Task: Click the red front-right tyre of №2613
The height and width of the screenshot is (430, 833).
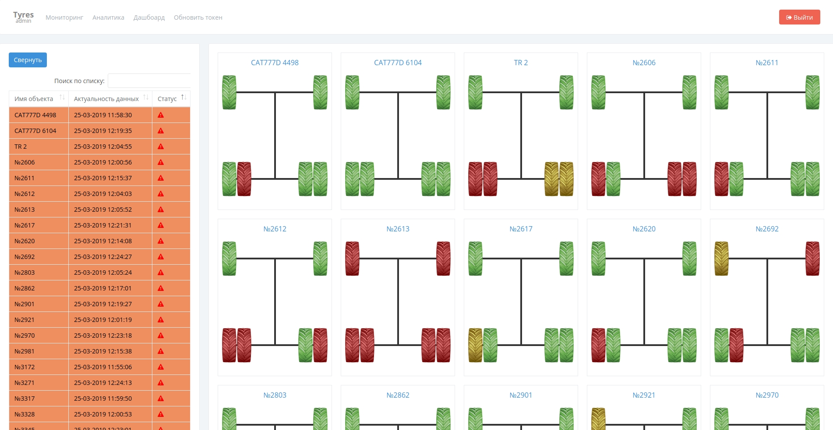Action: click(443, 259)
